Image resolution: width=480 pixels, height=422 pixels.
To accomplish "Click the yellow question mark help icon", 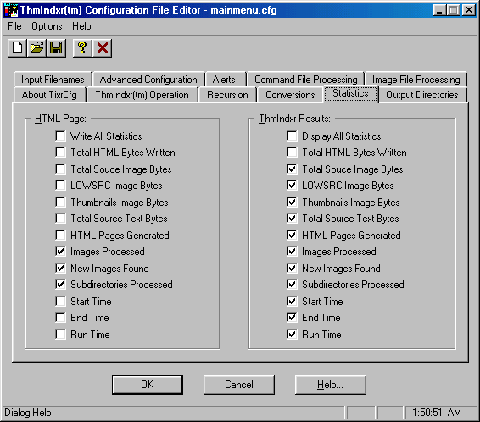I will (82, 47).
